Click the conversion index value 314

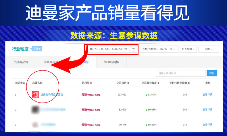pyautogui.click(x=185, y=125)
